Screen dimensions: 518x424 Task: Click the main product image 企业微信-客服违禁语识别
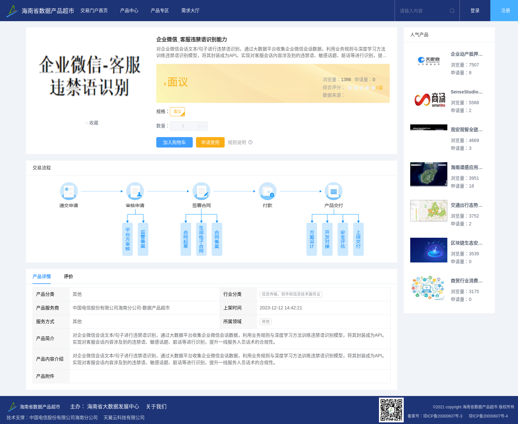(90, 76)
